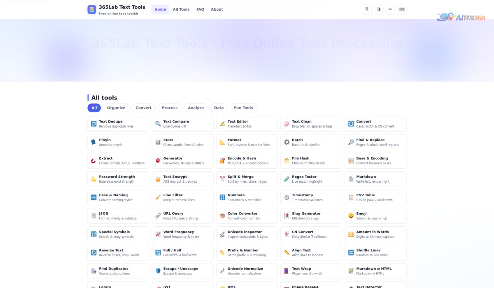494x288 pixels.
Task: Click the 365Lab notepad logo icon
Action: coord(92,9)
